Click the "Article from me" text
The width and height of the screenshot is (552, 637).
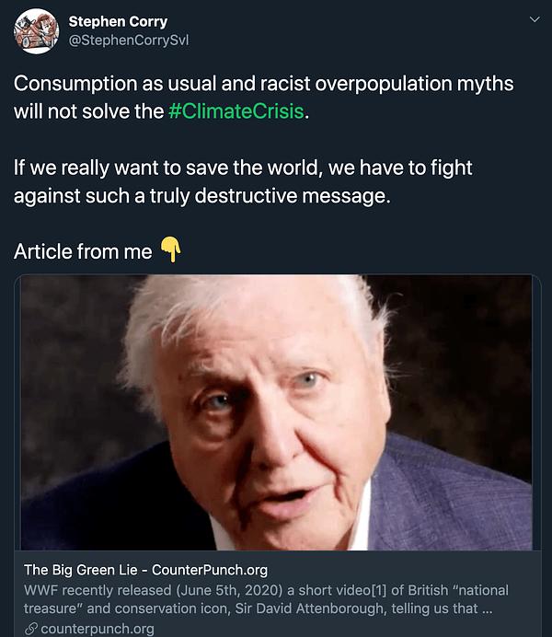83,251
